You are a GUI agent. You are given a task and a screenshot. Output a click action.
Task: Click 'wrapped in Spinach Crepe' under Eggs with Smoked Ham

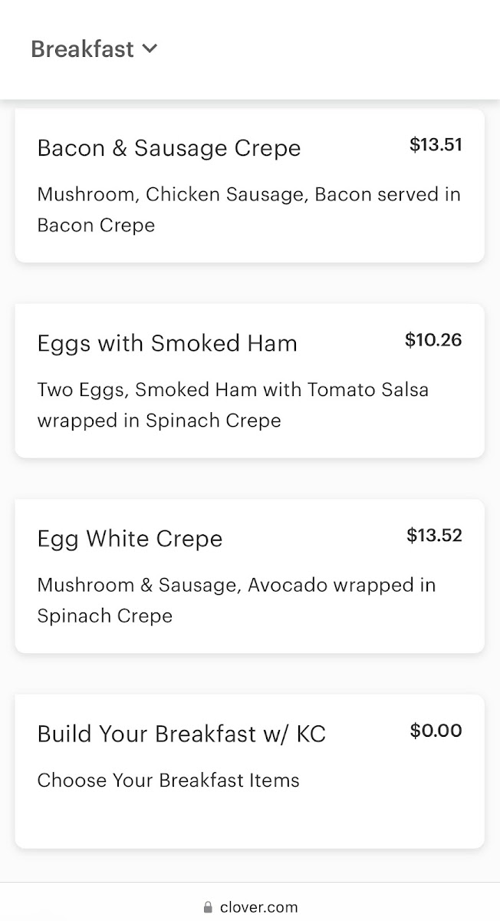[159, 421]
